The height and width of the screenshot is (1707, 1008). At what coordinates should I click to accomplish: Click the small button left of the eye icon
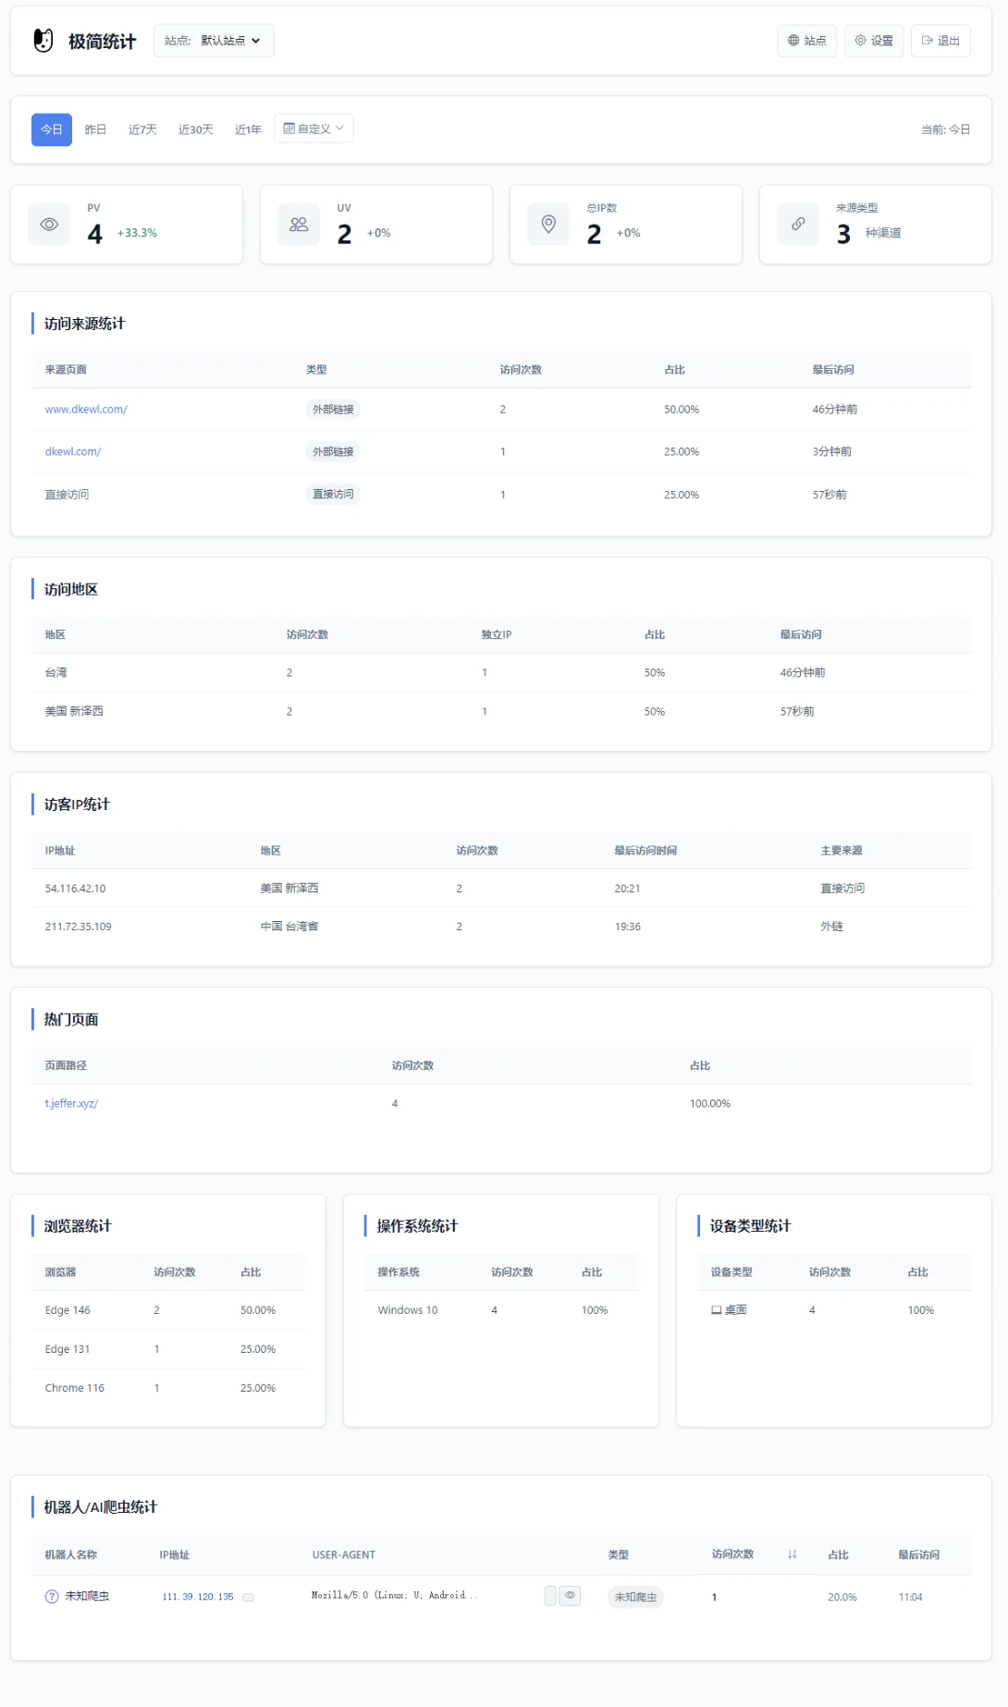coord(550,1596)
